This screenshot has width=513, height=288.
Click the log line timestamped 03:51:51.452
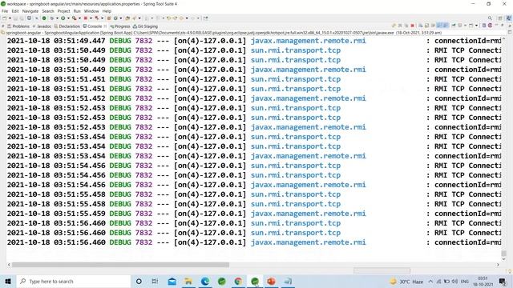(254, 98)
